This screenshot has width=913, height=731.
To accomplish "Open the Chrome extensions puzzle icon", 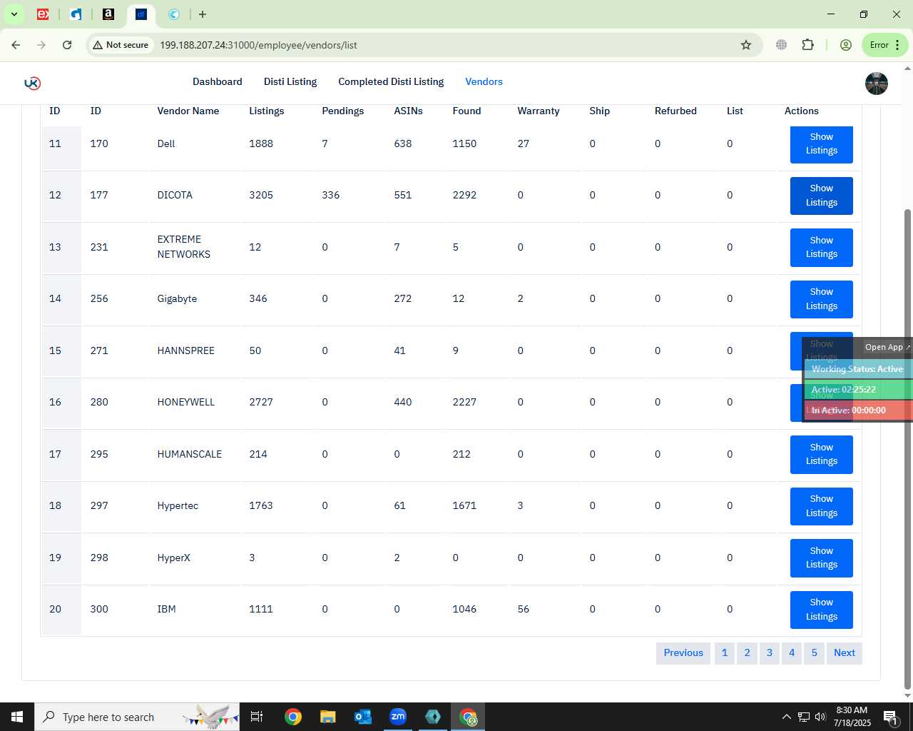I will coord(807,45).
